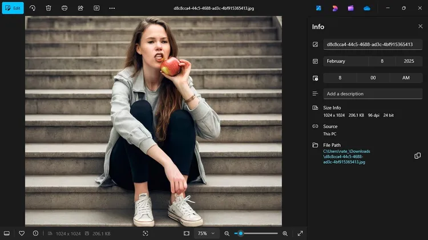Open the 75% zoom dropdown
The image size is (428, 240).
tap(207, 234)
